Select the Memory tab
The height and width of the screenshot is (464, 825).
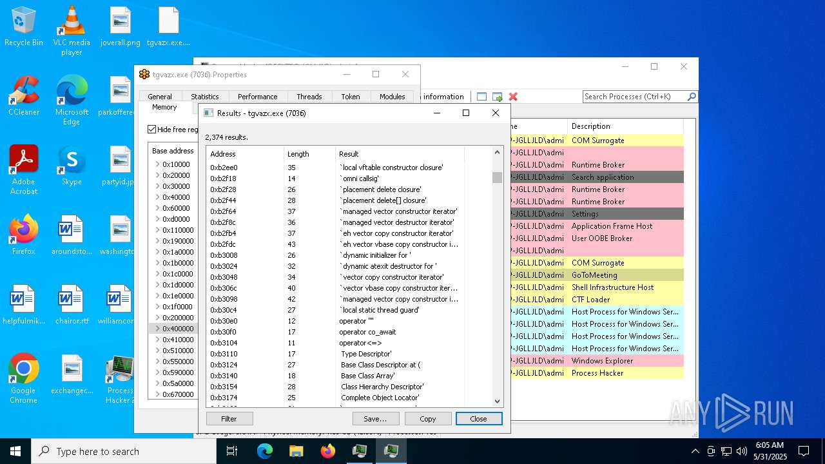[x=164, y=108]
